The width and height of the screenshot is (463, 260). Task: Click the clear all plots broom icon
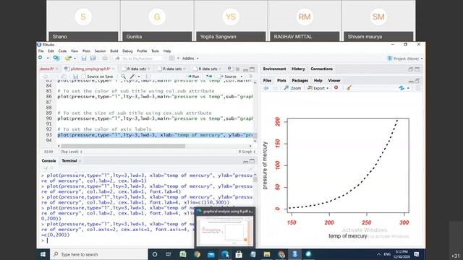click(349, 88)
